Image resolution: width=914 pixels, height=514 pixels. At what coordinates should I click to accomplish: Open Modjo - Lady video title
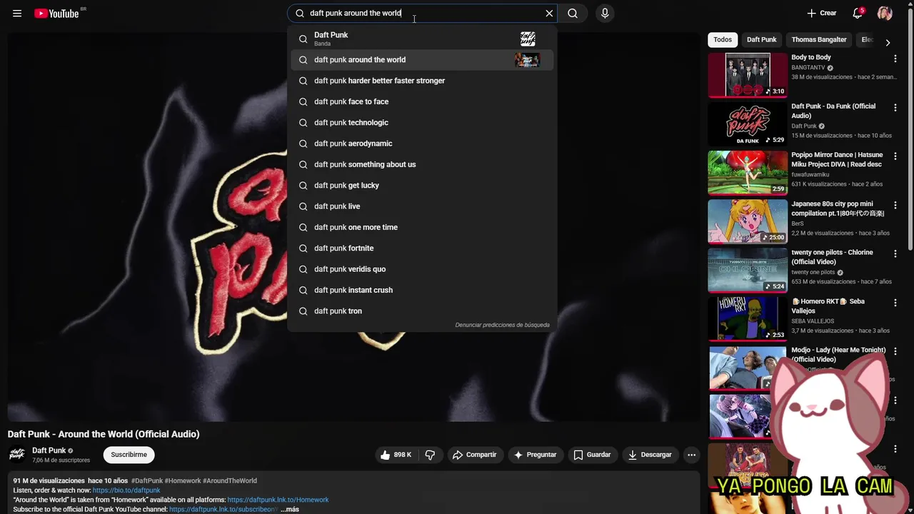point(838,354)
